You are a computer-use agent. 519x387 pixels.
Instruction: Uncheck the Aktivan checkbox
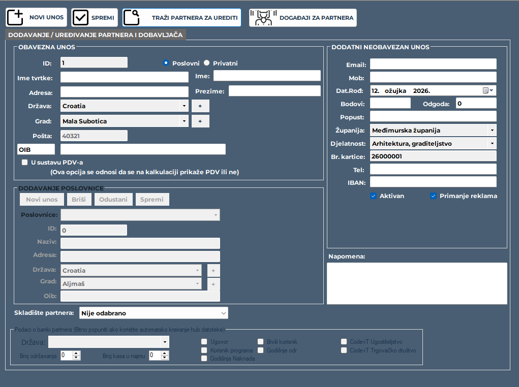point(374,196)
